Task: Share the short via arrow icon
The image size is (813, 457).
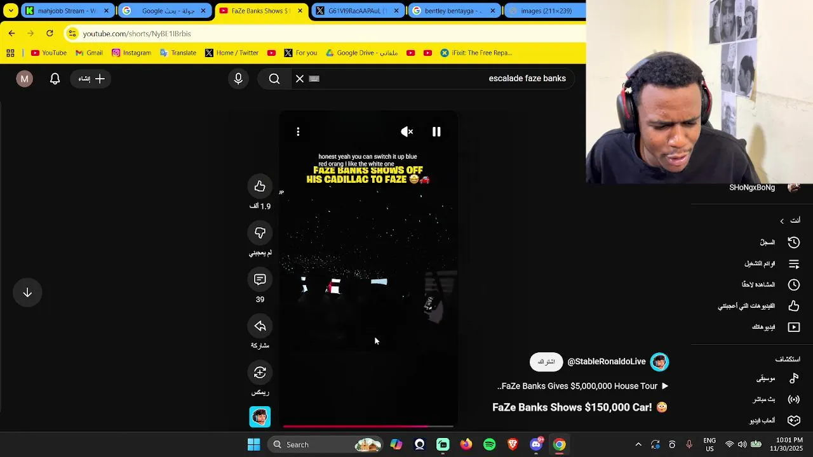Action: tap(260, 326)
